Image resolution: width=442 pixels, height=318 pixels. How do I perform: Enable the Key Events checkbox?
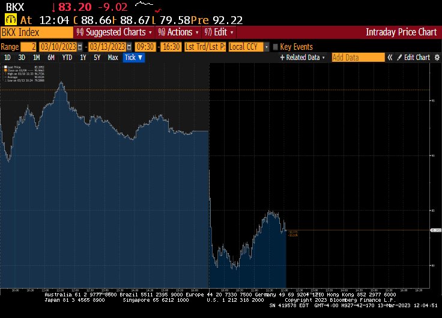pos(276,47)
